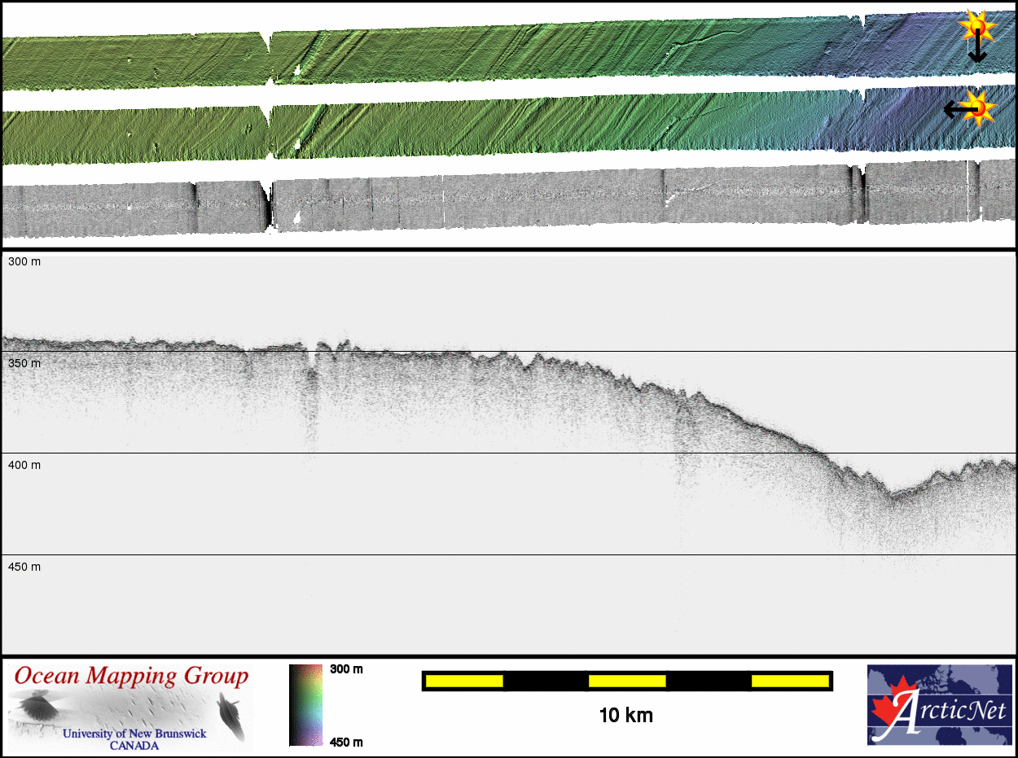
Task: Click the University of New Brunswick text
Action: click(134, 734)
